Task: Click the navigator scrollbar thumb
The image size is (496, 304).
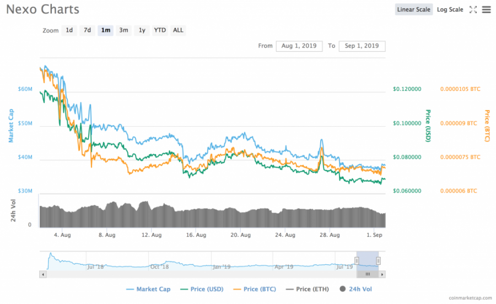Action: (x=367, y=274)
